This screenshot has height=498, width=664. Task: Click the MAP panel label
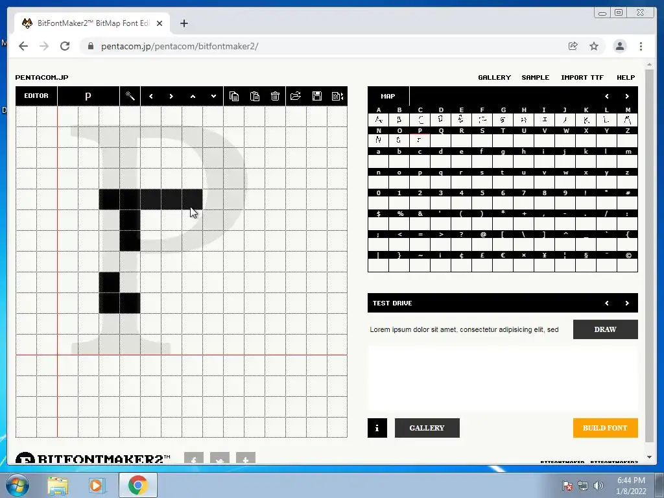pyautogui.click(x=388, y=96)
